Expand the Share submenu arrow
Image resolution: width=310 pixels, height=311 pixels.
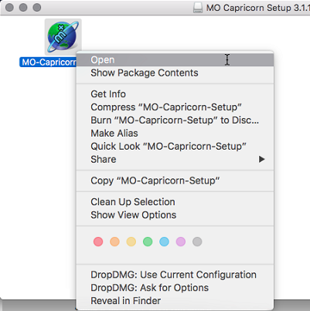point(262,159)
